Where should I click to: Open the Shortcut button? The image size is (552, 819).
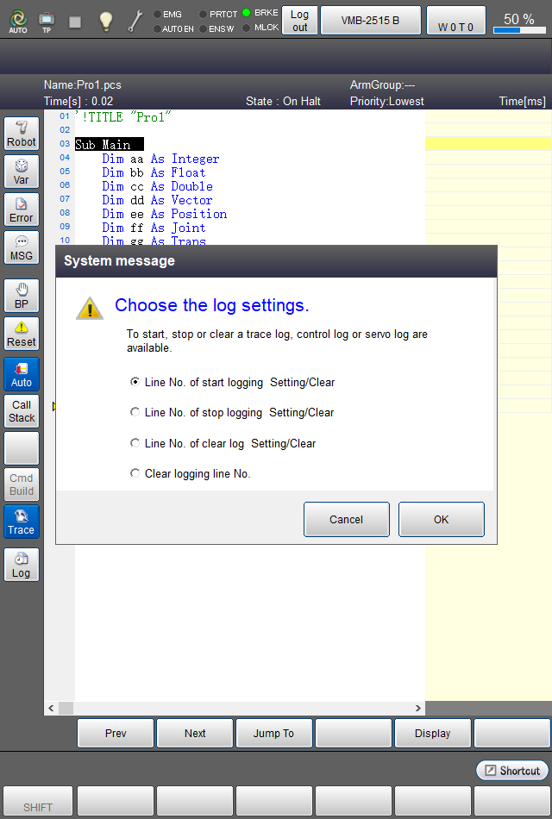point(512,771)
